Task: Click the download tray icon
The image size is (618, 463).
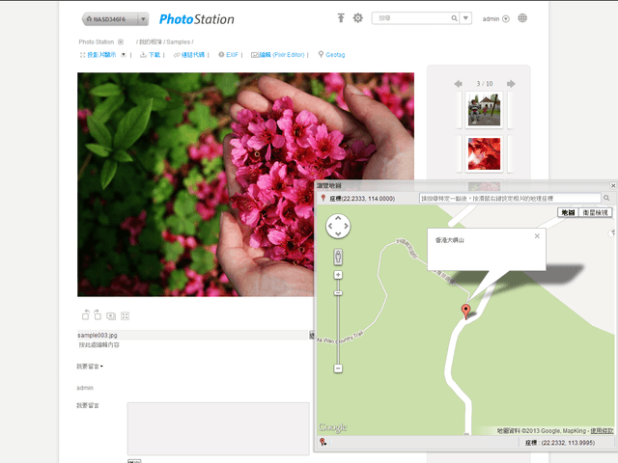Action: (143, 55)
